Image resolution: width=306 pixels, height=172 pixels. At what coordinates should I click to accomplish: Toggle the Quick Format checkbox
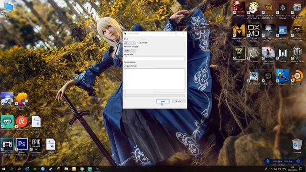point(125,66)
